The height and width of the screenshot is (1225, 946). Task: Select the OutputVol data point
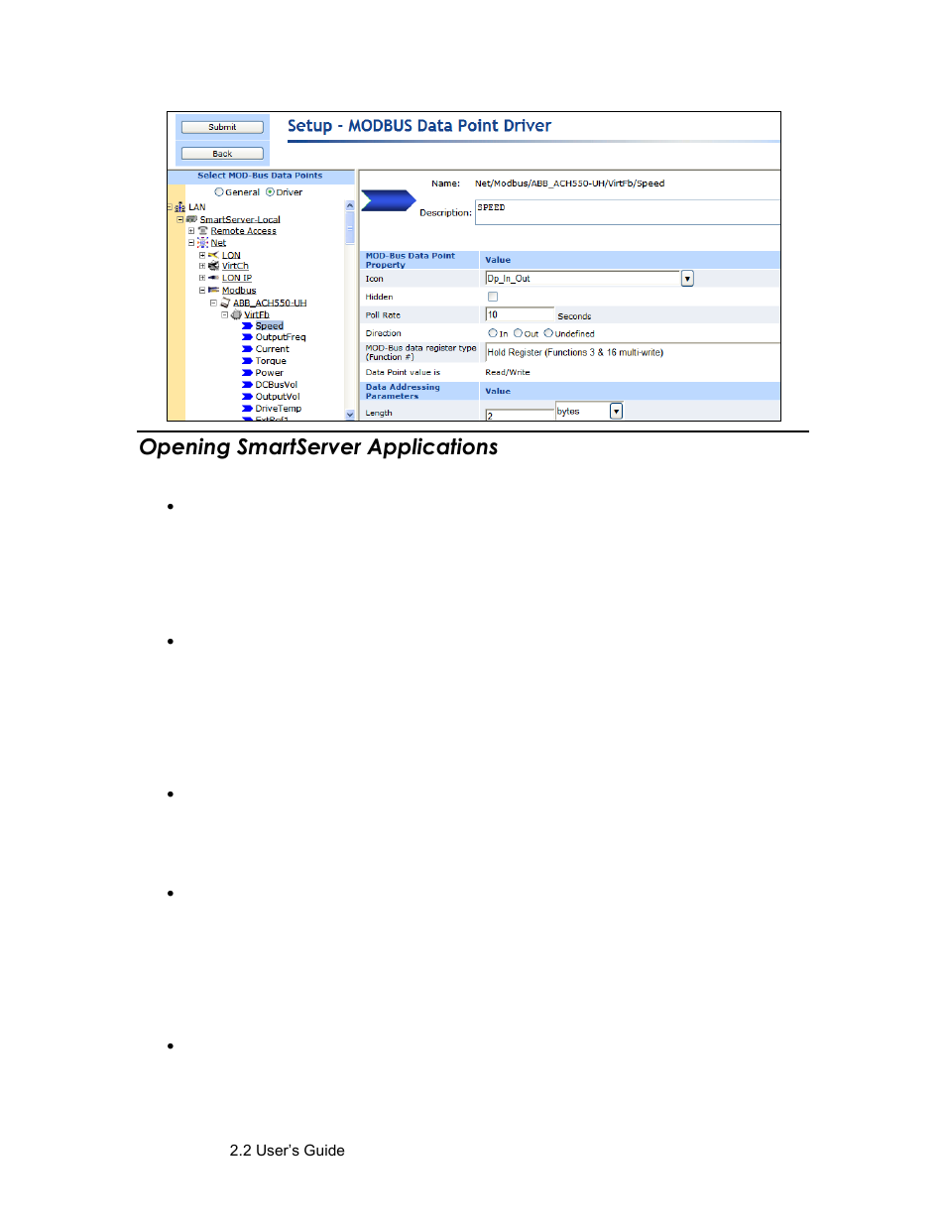[x=278, y=397]
